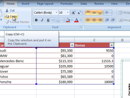Image resolution: width=130 pixels, height=98 pixels.
Task: Toggle underline formatting
Action: (x=48, y=20)
